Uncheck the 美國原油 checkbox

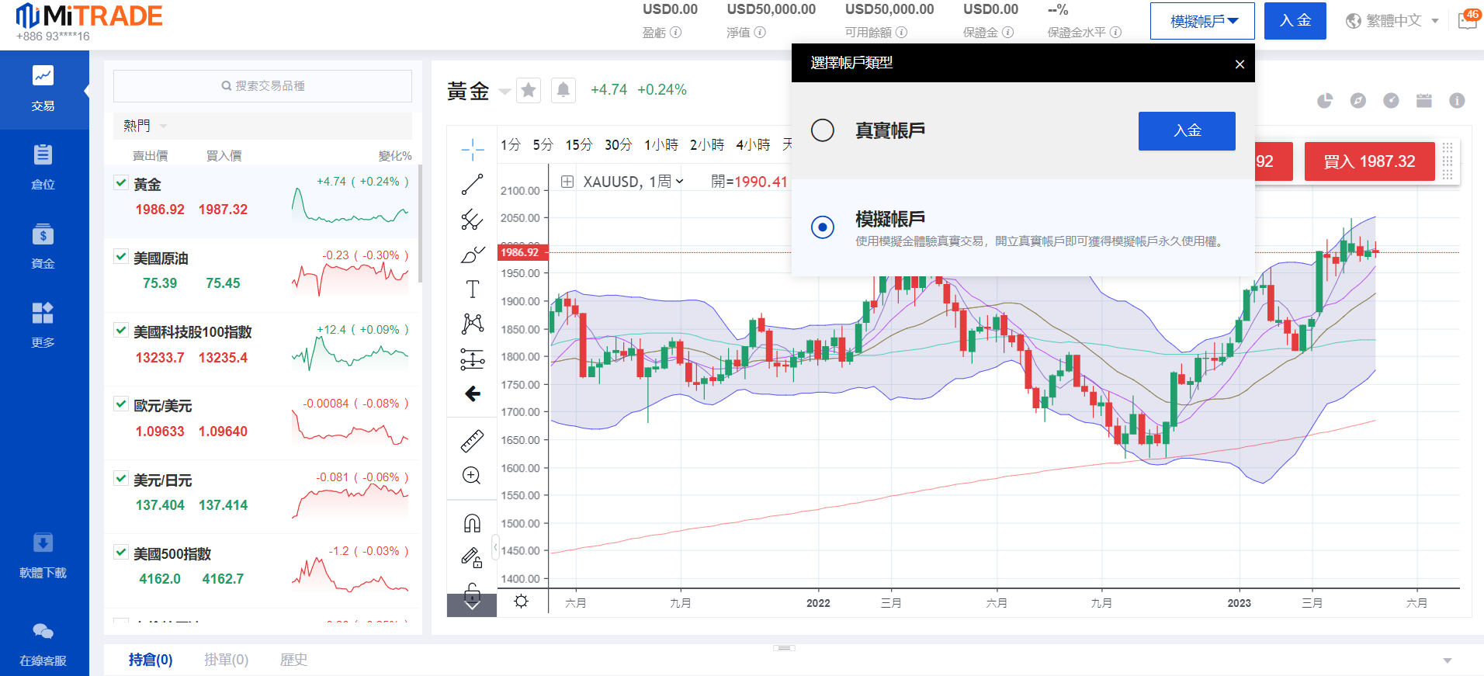coord(121,257)
